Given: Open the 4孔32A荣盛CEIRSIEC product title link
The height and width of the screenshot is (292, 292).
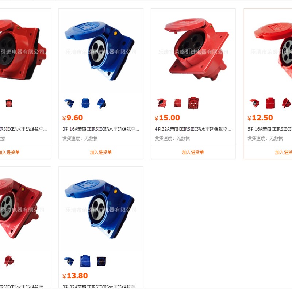Looking at the screenshot, I should coord(193,129).
